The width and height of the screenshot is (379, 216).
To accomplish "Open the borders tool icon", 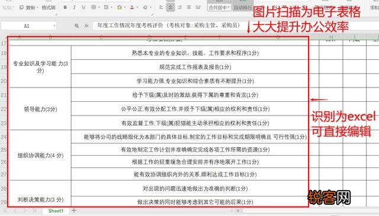I will pyautogui.click(x=94, y=7).
